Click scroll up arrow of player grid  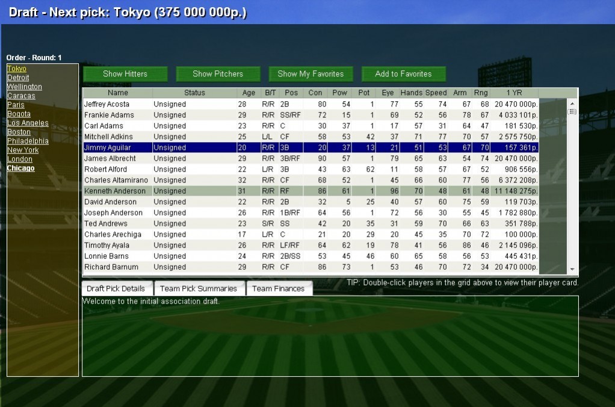point(572,103)
